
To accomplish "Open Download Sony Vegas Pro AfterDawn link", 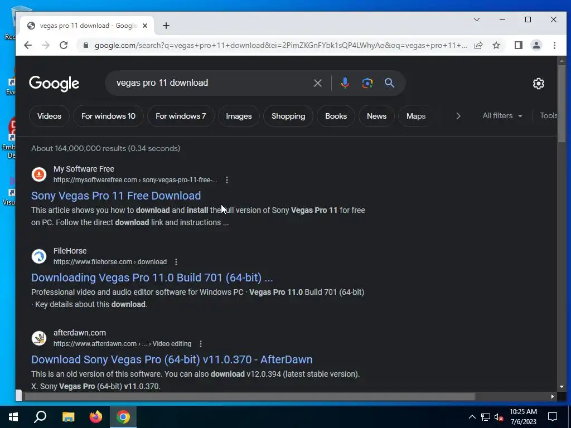I will point(172,359).
